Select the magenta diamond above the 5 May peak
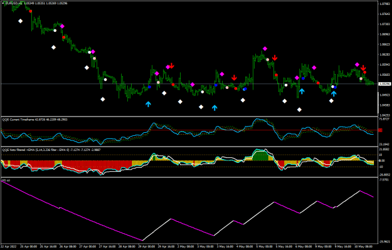 coord(265,49)
